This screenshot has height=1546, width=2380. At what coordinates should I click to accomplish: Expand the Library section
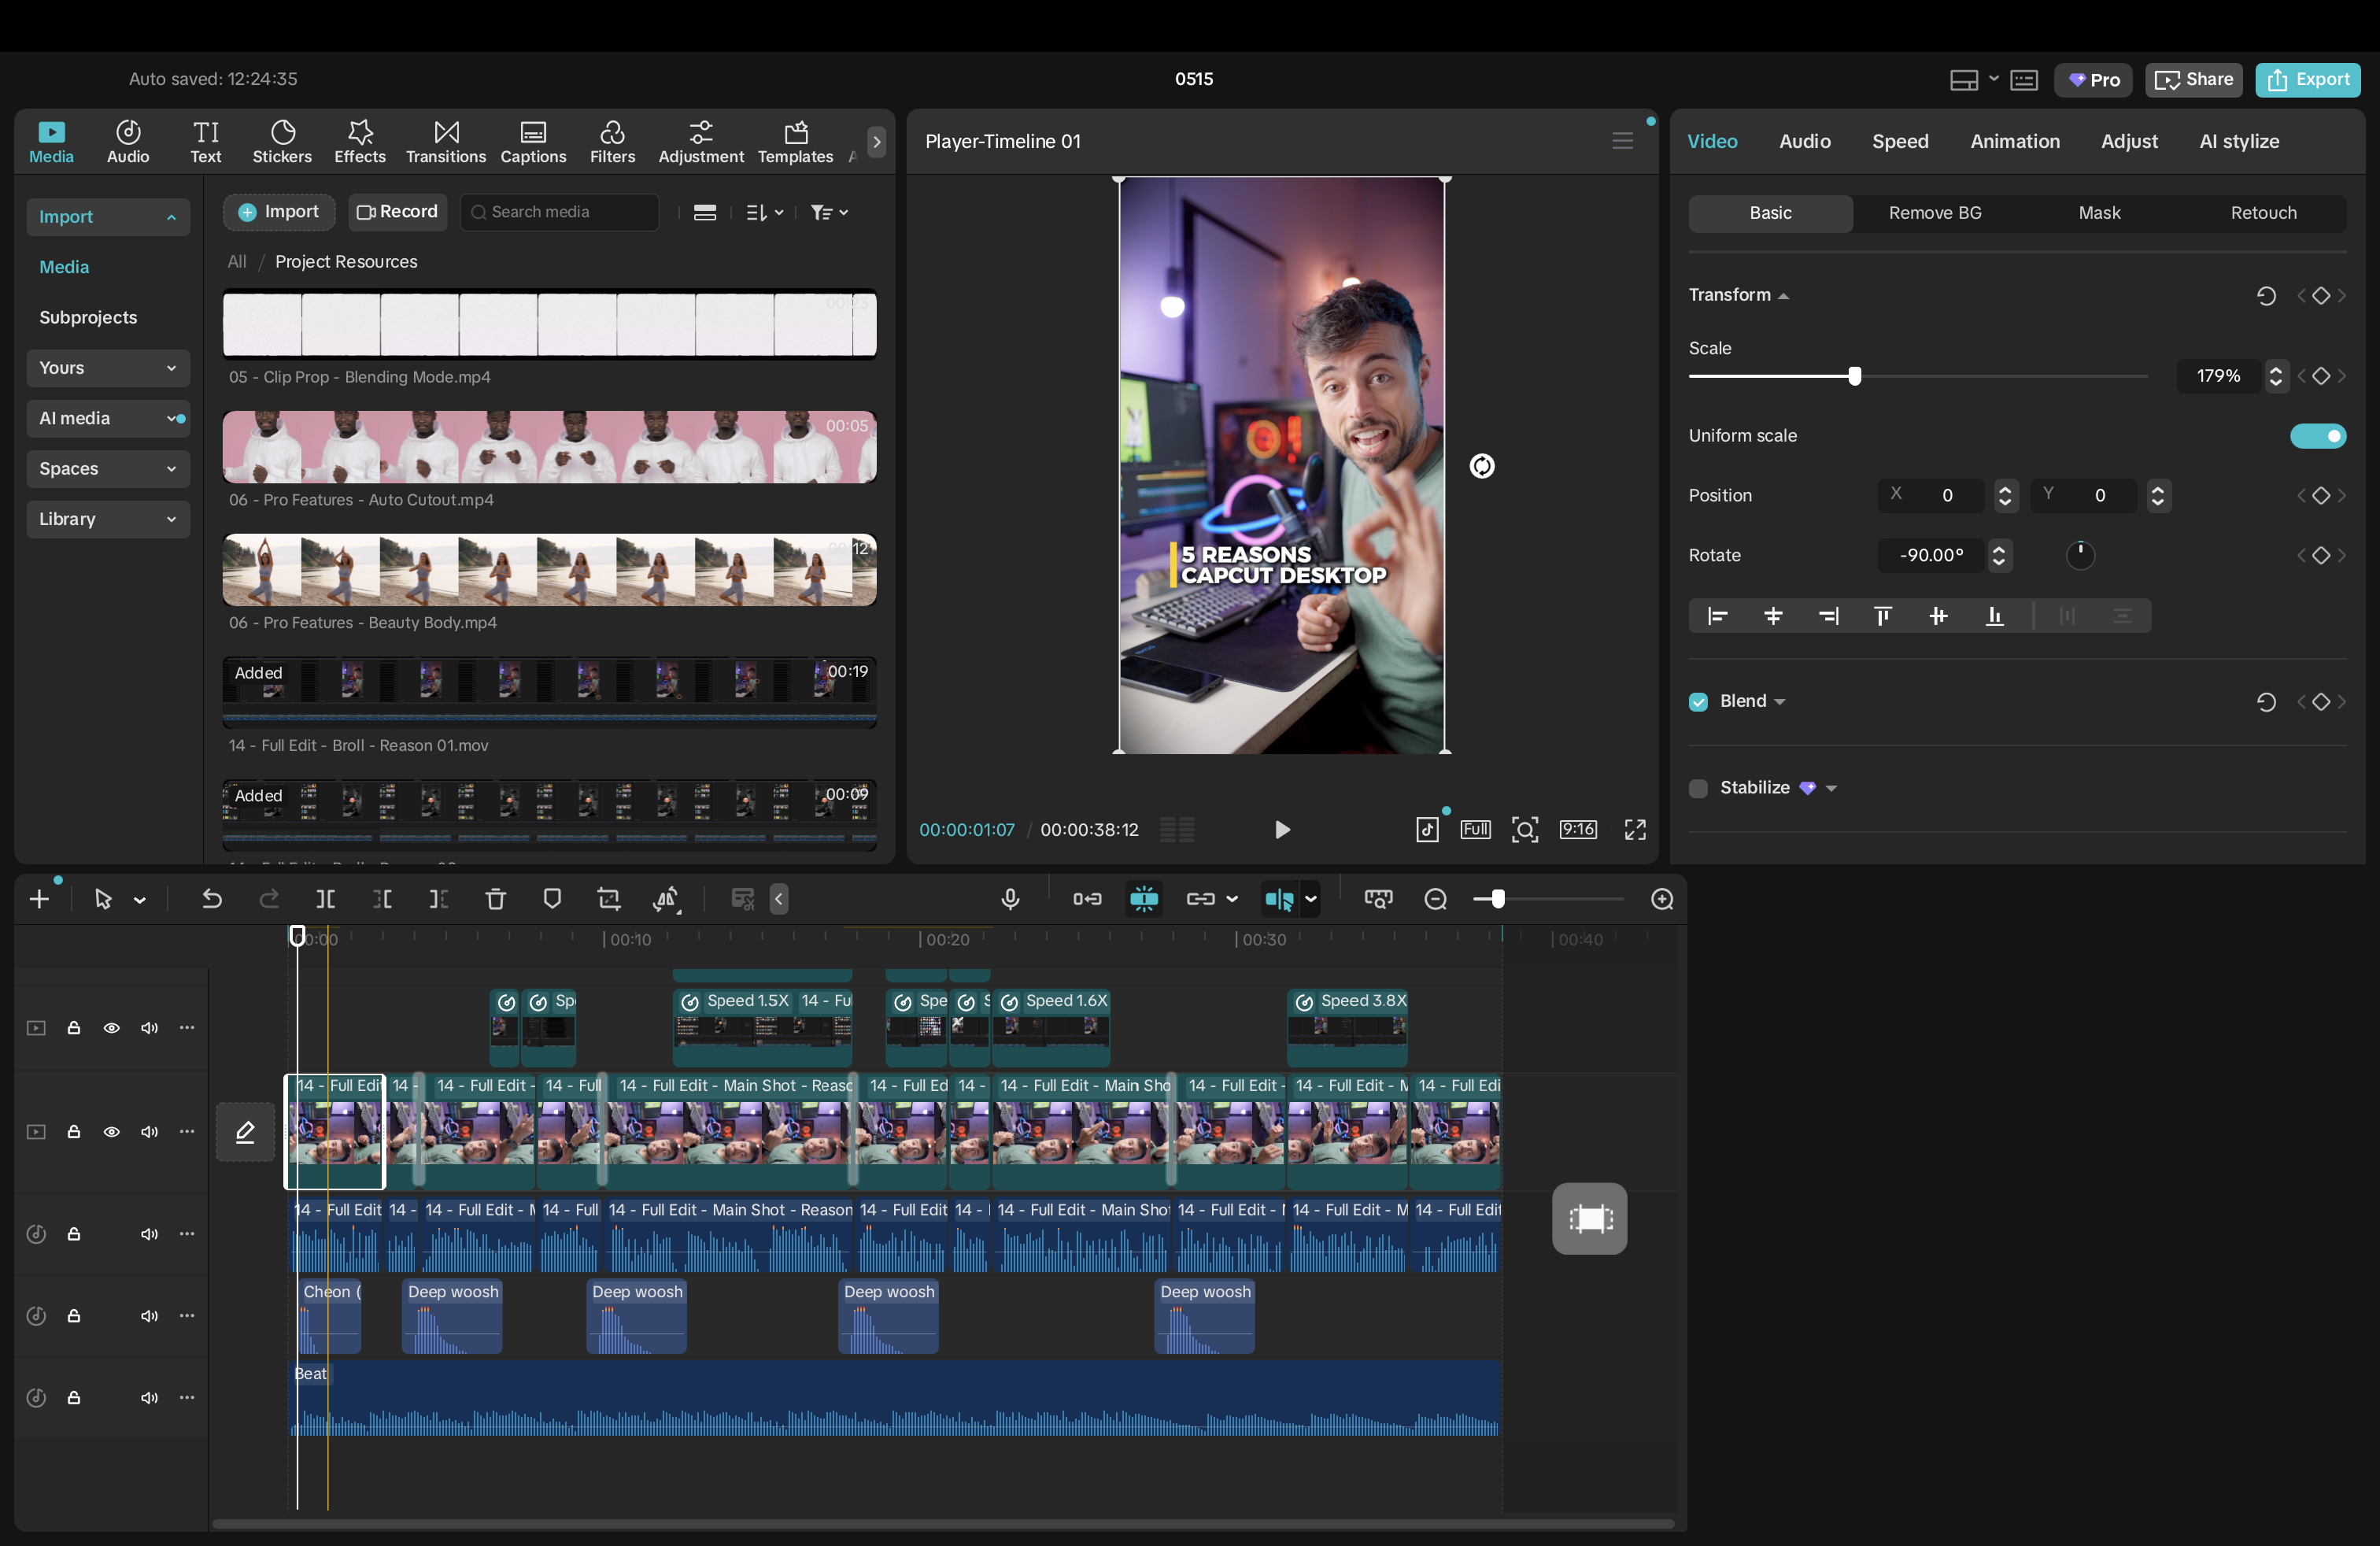108,519
